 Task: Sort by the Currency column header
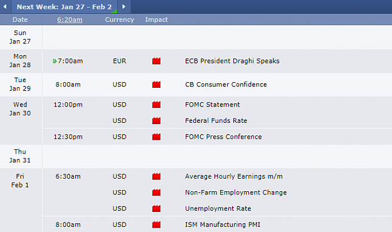120,19
